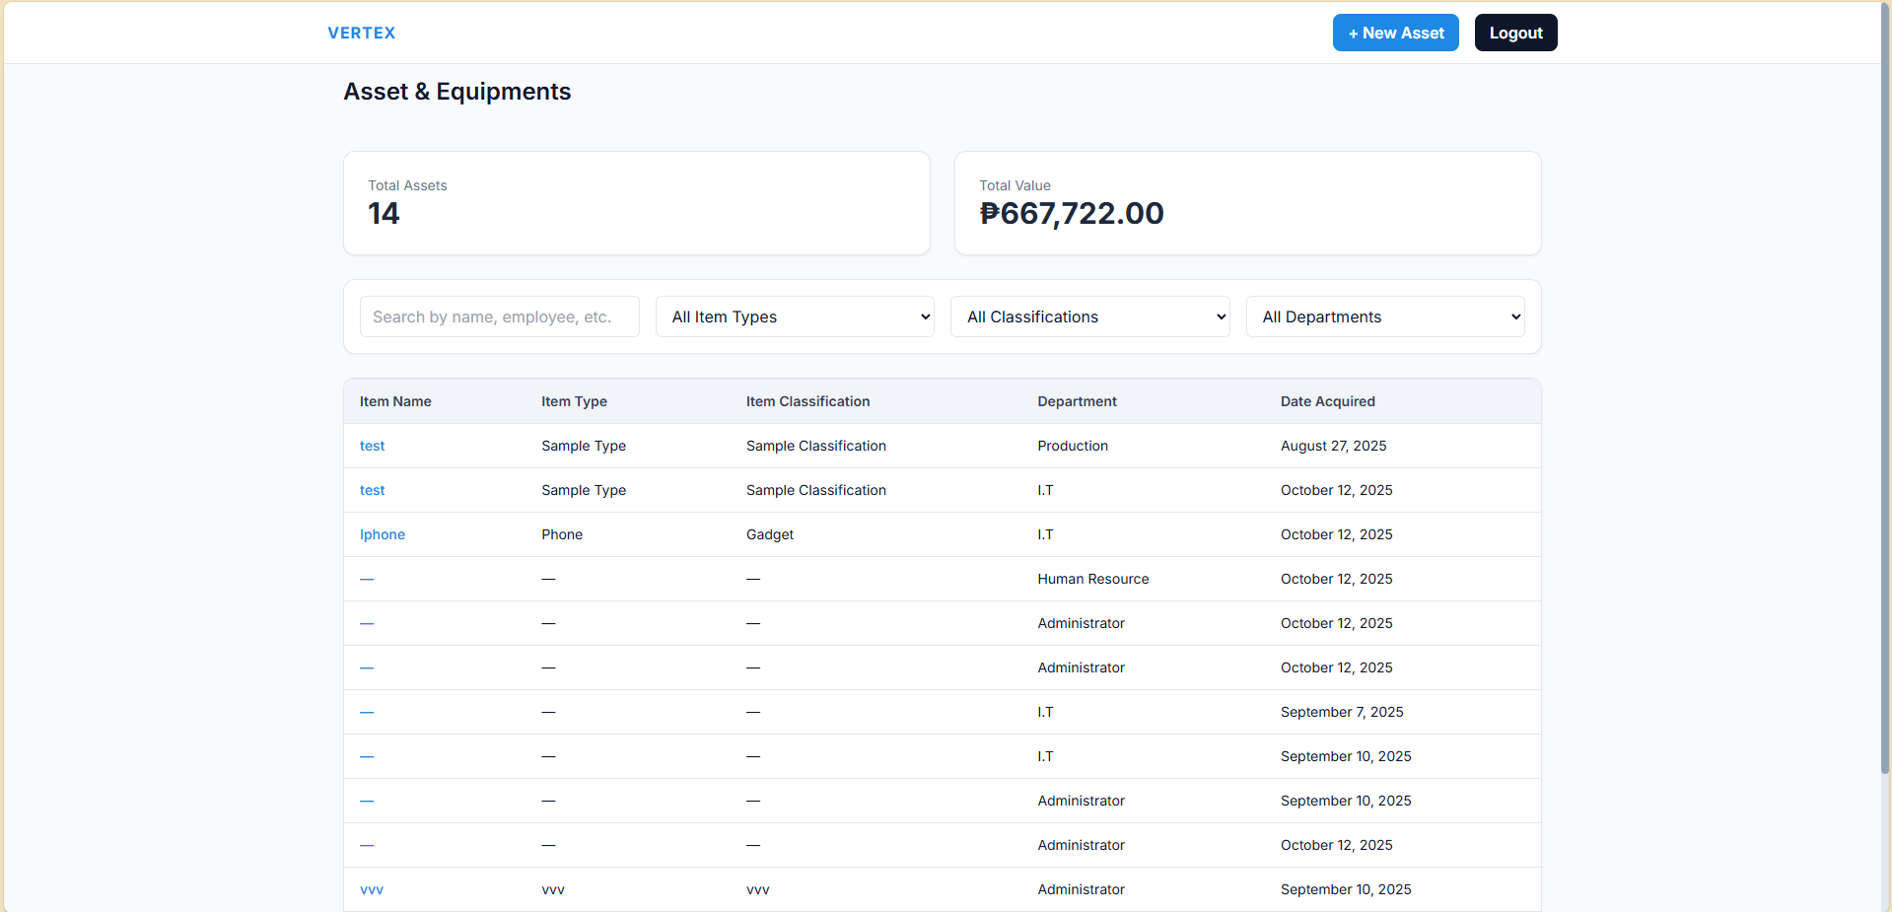Click the Item Name column header

pyautogui.click(x=395, y=401)
